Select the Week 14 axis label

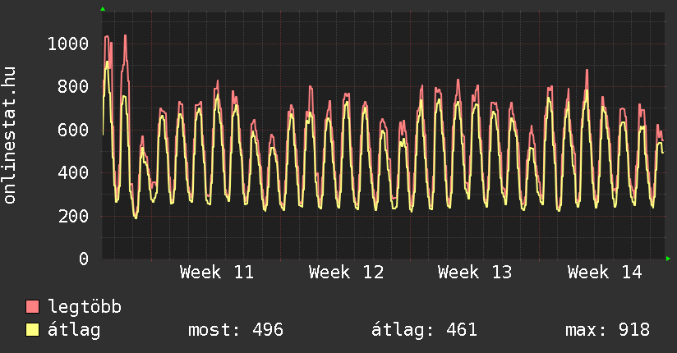(x=604, y=273)
